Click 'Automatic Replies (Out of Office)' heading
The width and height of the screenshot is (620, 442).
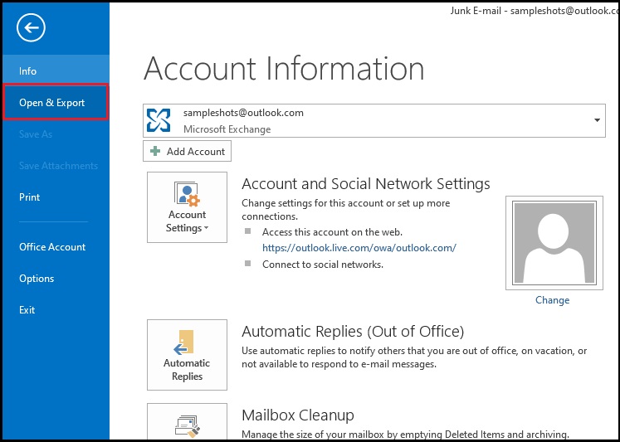pos(353,332)
